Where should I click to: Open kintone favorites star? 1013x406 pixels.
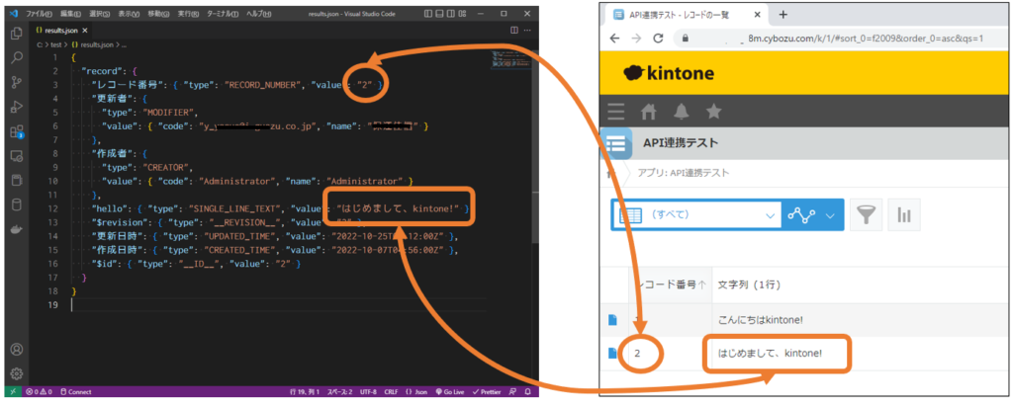point(713,112)
